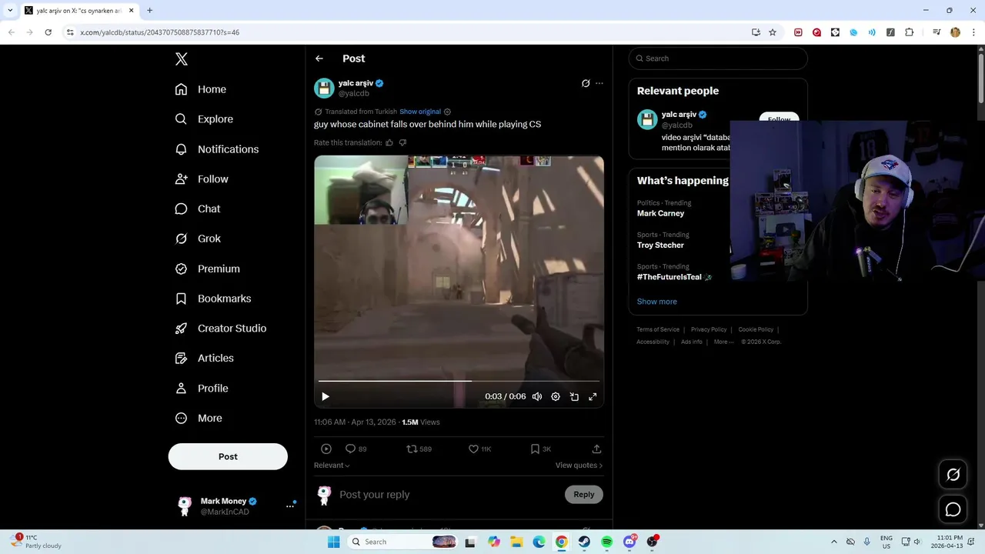Open Chat in sidebar
985x554 pixels.
click(x=198, y=209)
